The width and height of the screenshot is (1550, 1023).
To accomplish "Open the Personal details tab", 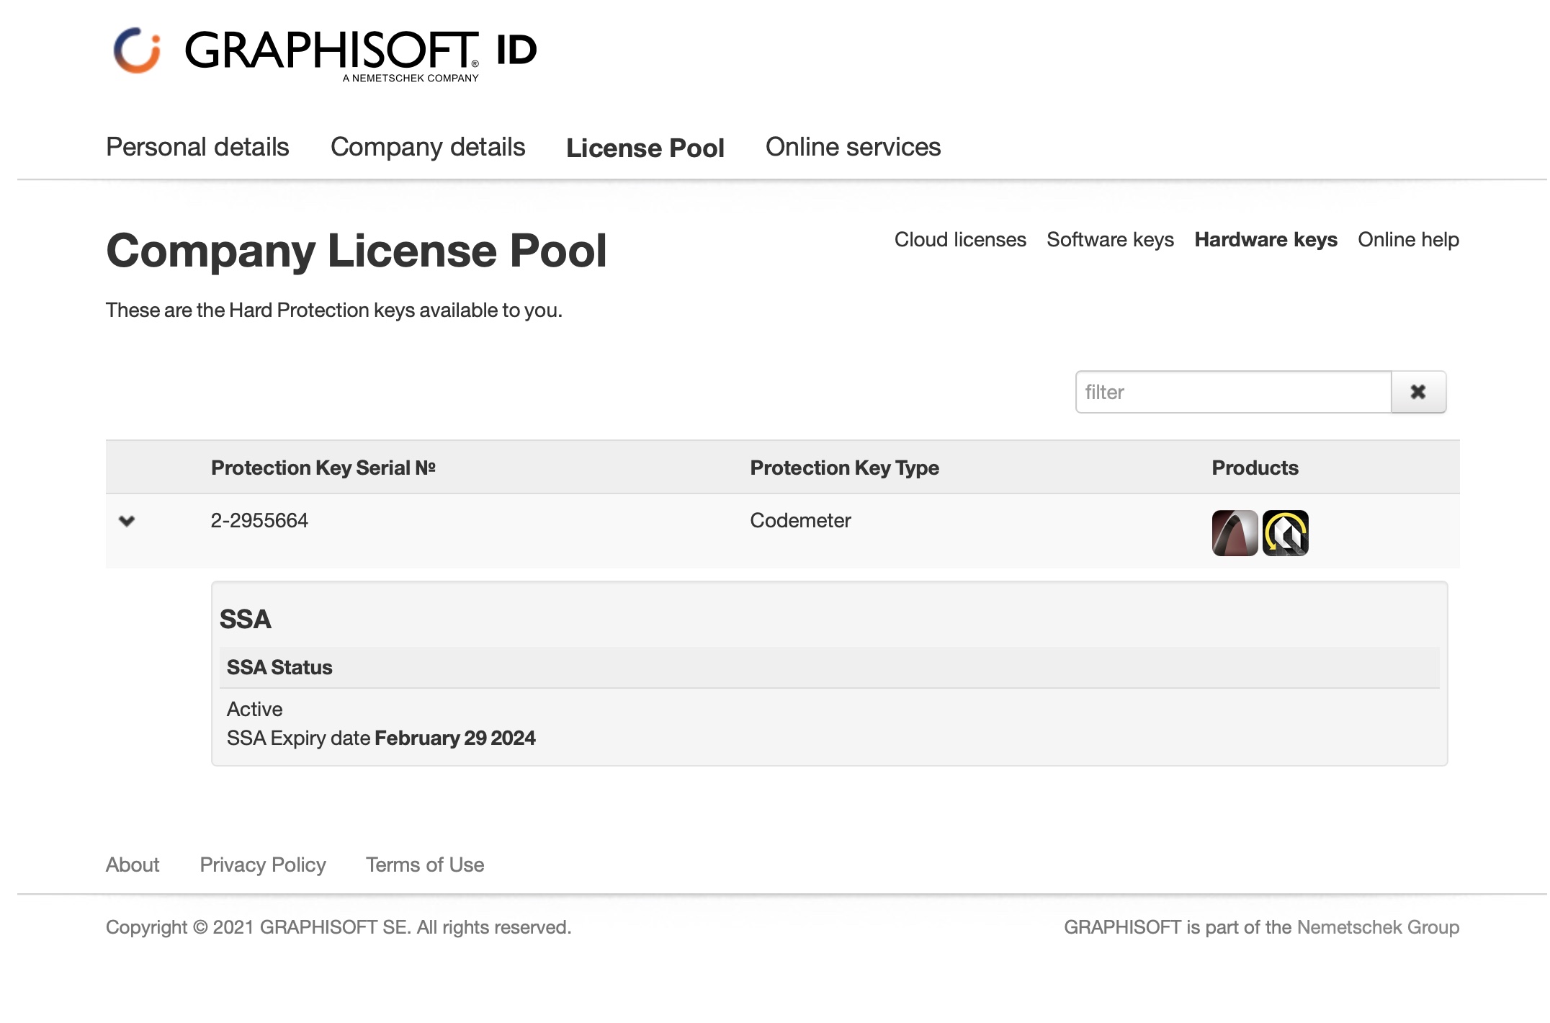I will 197,147.
